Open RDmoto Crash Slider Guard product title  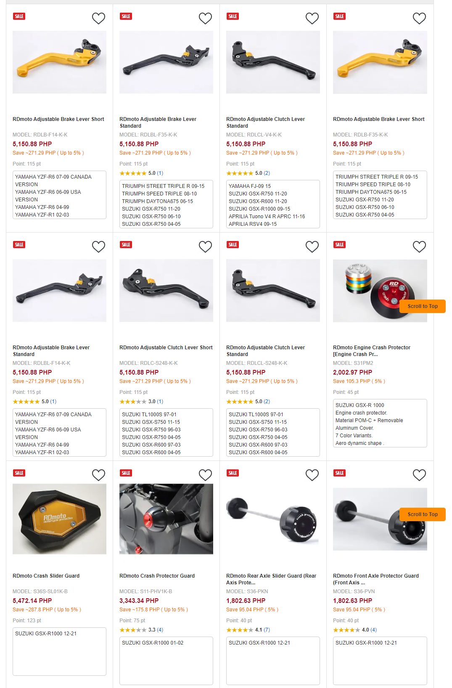coord(46,576)
